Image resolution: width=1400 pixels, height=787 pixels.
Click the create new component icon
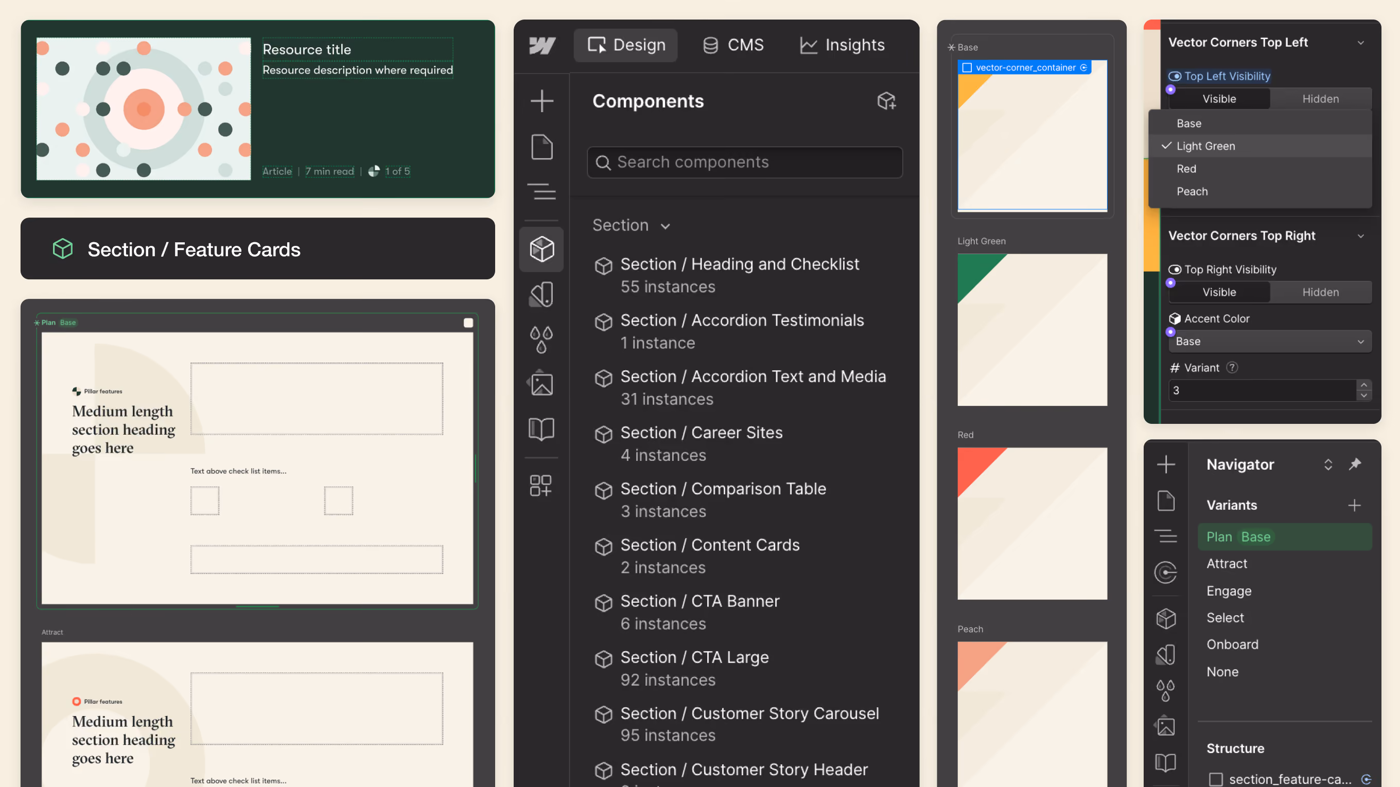coord(886,101)
